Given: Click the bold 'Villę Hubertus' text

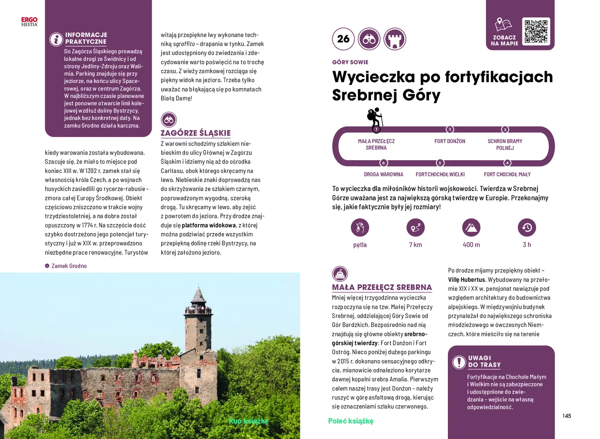Looking at the screenshot, I should pos(467,280).
